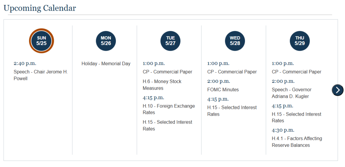Open Tuesday's CP - Commercial Paper link
The image size is (345, 167).
167,72
